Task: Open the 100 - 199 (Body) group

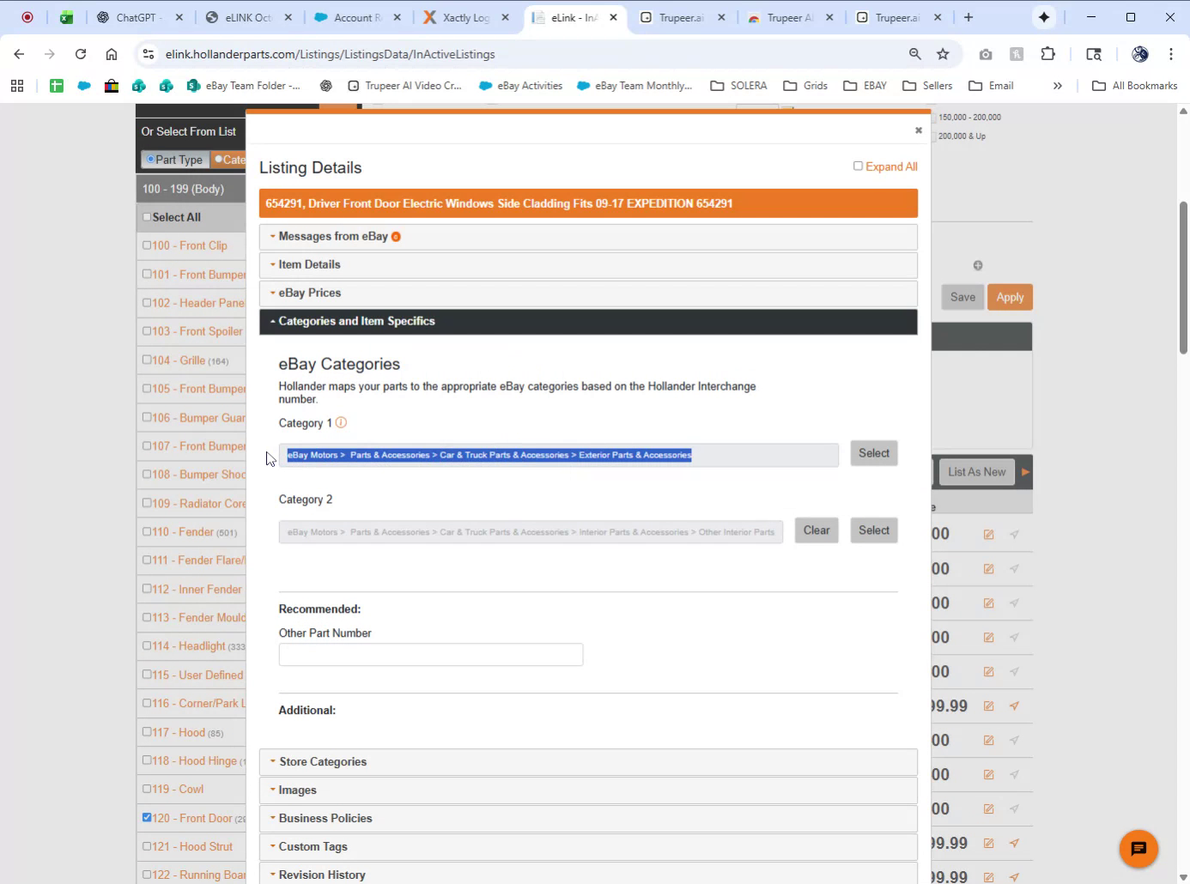Action: click(x=191, y=189)
